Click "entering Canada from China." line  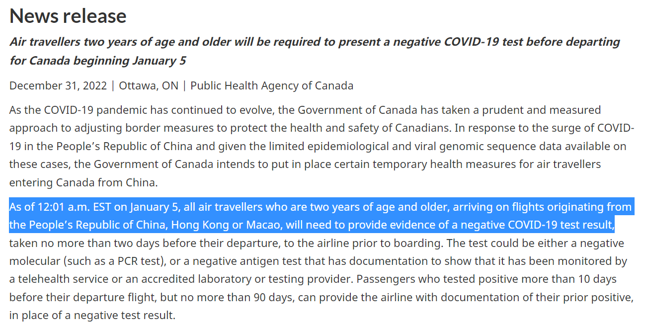coord(83,182)
